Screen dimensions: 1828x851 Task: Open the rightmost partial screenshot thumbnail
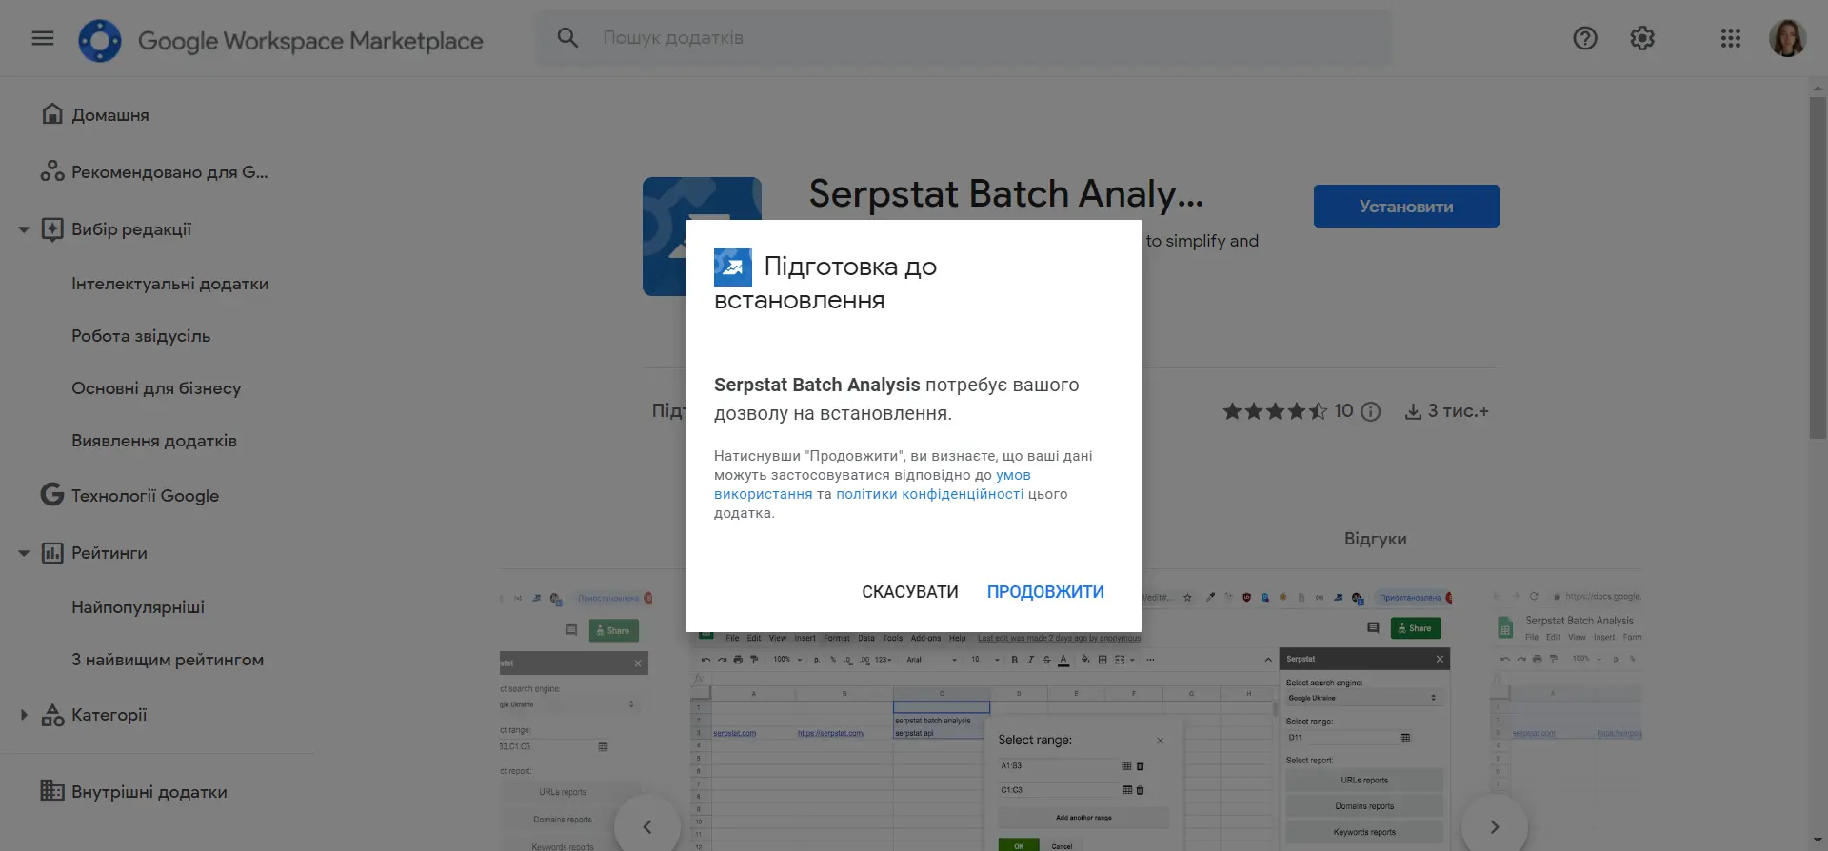(1566, 721)
